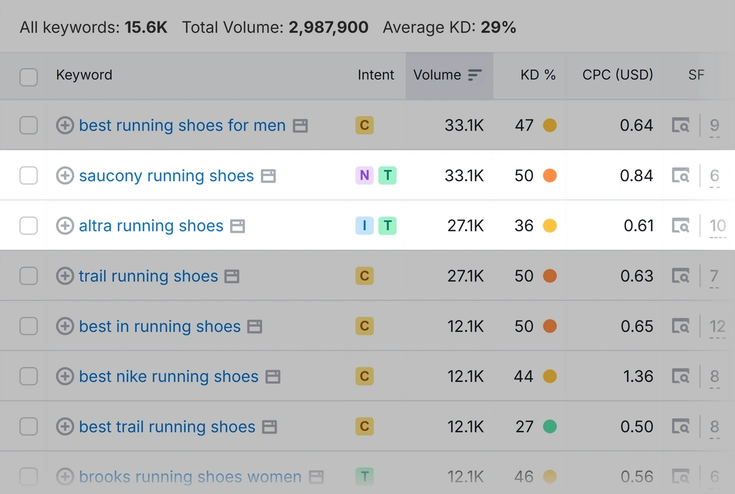This screenshot has width=735, height=494.
Task: Click the All keywords 15.6K count
Action: [146, 27]
